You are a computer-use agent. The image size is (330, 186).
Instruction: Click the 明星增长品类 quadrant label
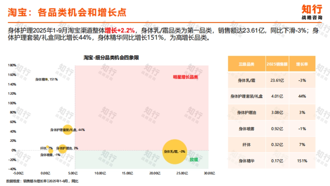[185, 77]
